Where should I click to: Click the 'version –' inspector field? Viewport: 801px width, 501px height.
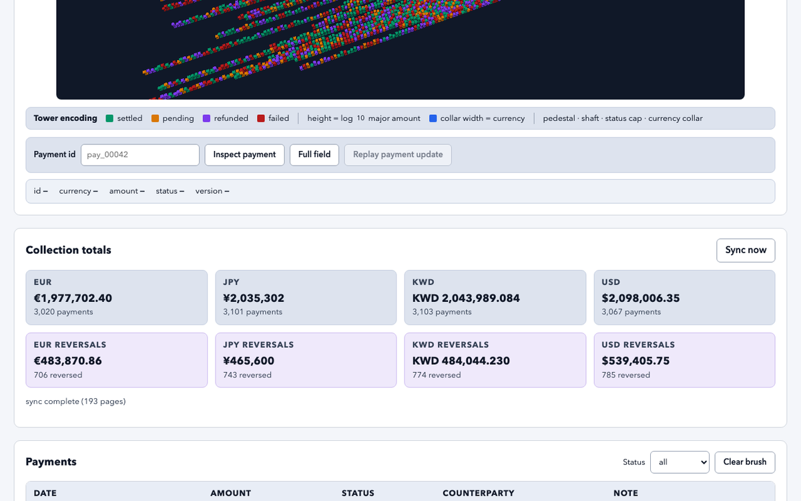point(212,191)
